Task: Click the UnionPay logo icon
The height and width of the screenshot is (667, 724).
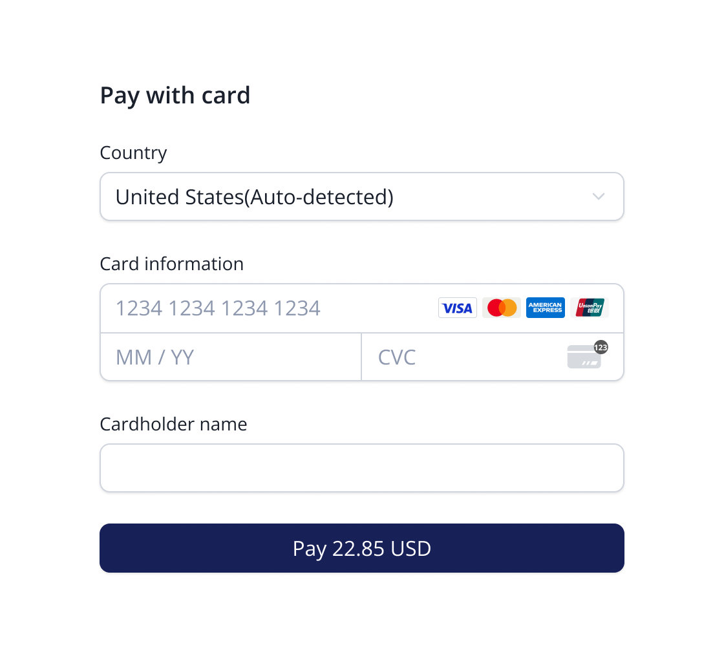Action: (x=590, y=308)
